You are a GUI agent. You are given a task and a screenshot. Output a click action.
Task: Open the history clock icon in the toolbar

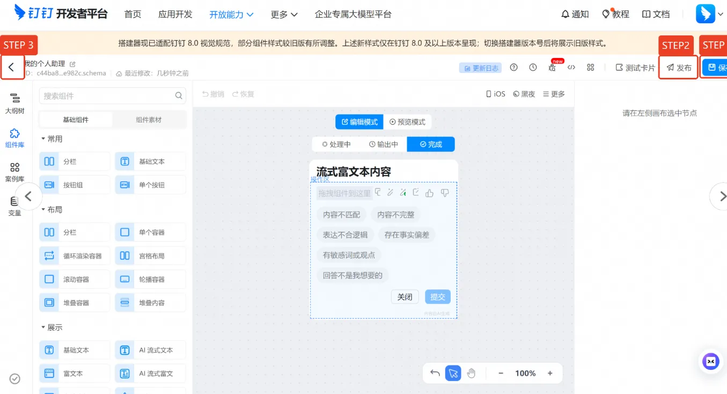[533, 68]
